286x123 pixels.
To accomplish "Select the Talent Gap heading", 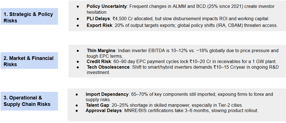I will (x=98, y=105).
